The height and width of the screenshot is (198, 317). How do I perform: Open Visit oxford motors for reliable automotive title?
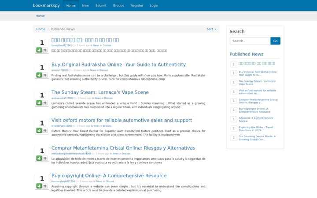pos(122,120)
